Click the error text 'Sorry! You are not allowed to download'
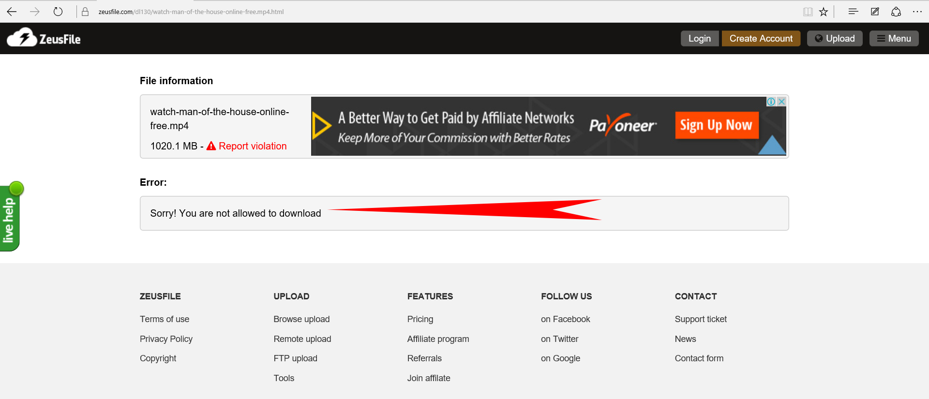The image size is (929, 399). 236,213
